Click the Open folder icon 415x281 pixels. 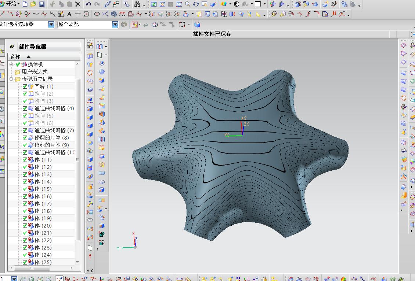(x=33, y=4)
